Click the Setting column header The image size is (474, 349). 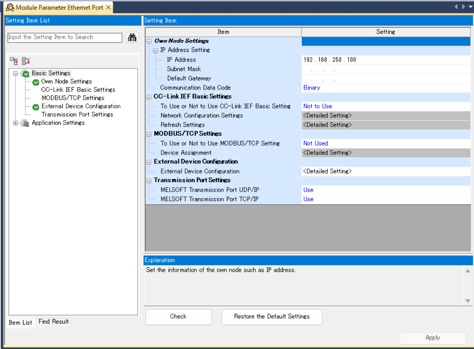click(x=386, y=32)
